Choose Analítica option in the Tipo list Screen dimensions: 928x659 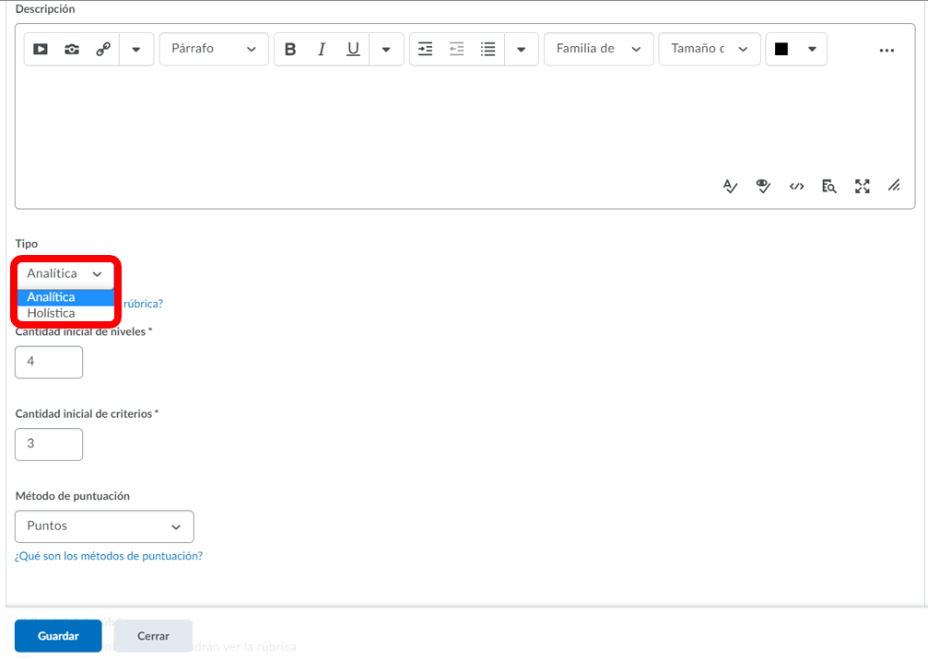click(52, 297)
